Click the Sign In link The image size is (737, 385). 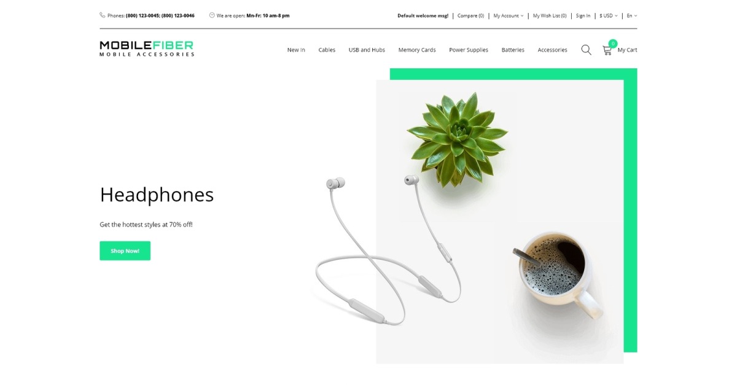[x=583, y=15]
